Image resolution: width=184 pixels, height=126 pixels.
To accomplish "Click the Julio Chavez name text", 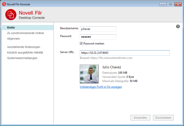I will pyautogui.click(x=112, y=67).
